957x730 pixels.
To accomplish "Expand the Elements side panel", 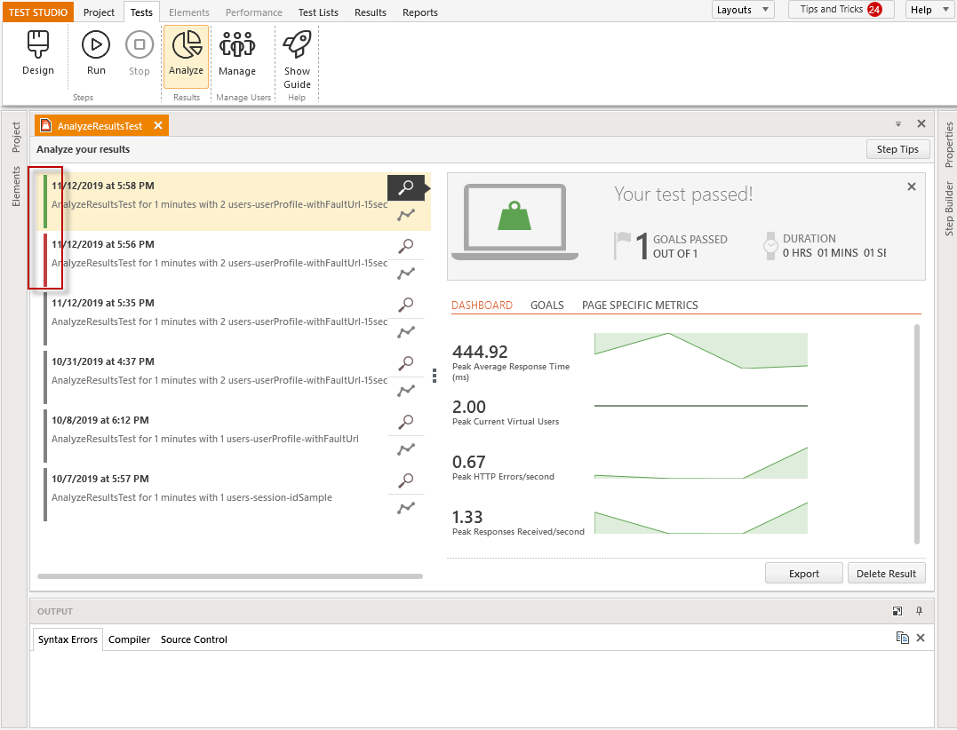I will coord(16,186).
